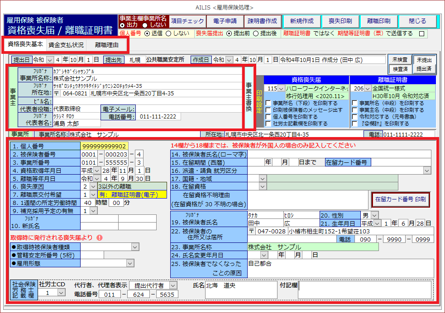Create a new record with 新規作成

click(x=301, y=21)
